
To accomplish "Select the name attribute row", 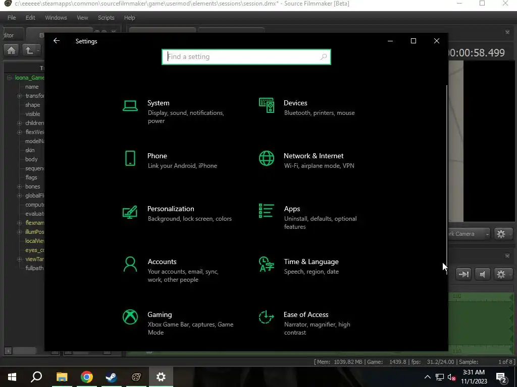I will pos(32,87).
